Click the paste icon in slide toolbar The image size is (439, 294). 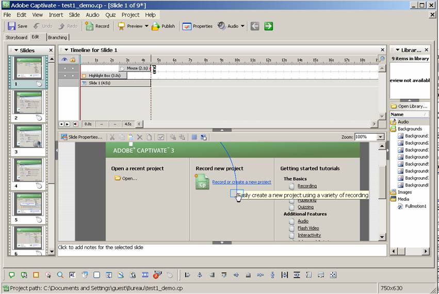(x=131, y=137)
